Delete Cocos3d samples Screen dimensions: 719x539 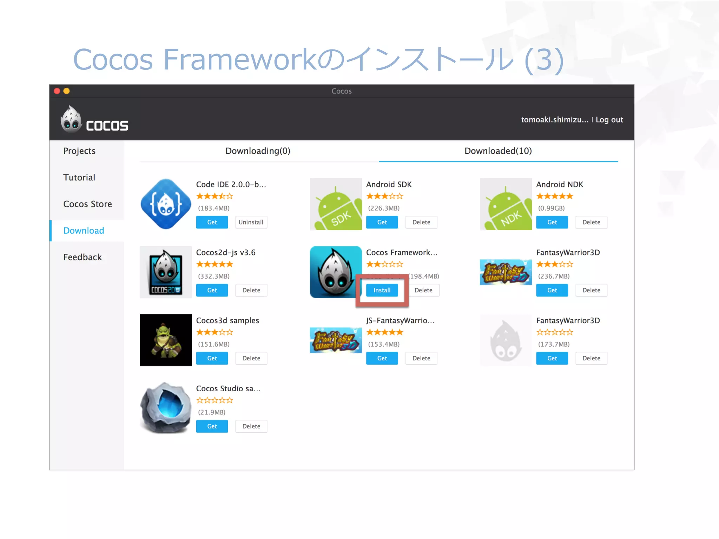coord(251,358)
